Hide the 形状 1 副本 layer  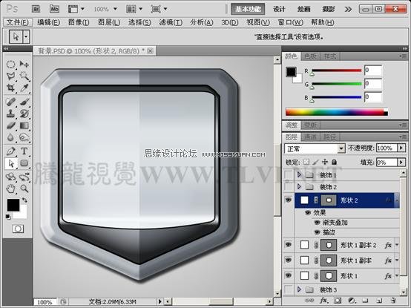[289, 261]
